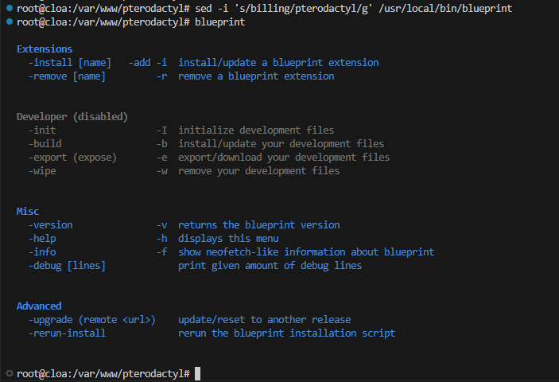Screen dimensions: 559x382
Task: Click the '-e' short flag for export
Action: 161,158
